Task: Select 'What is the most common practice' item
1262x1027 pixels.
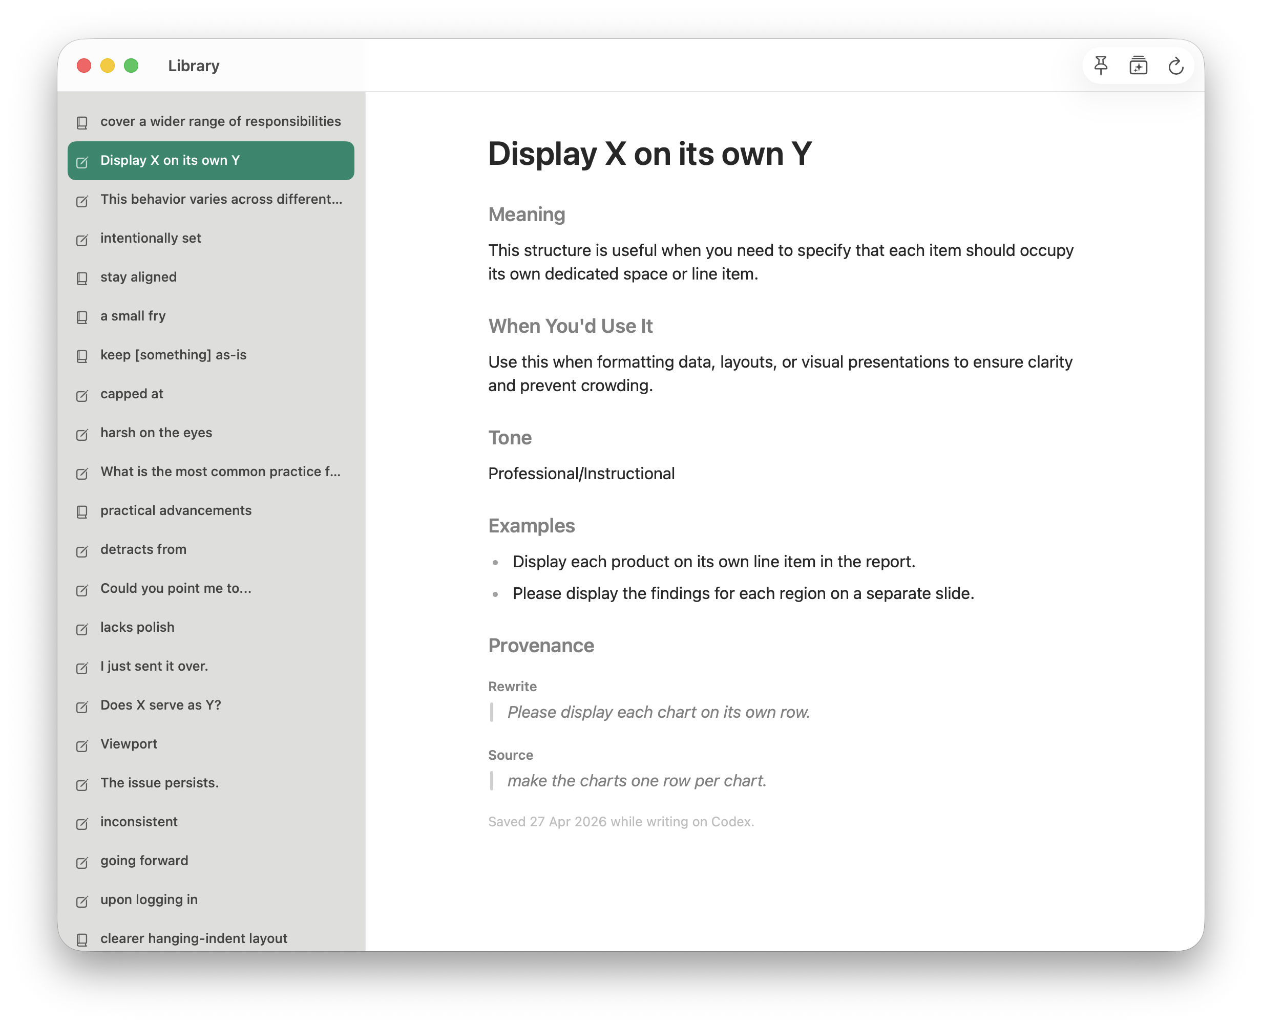Action: coord(211,472)
